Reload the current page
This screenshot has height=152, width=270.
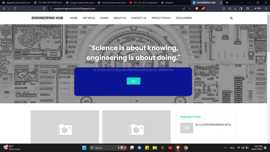(x=15, y=8)
